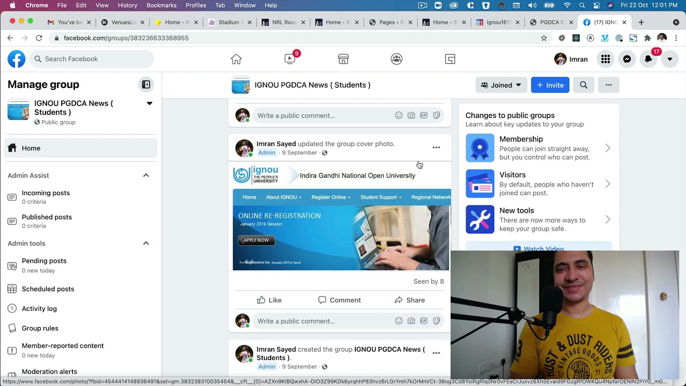686x386 pixels.
Task: Collapse the Manage group sidebar panel
Action: tap(146, 85)
